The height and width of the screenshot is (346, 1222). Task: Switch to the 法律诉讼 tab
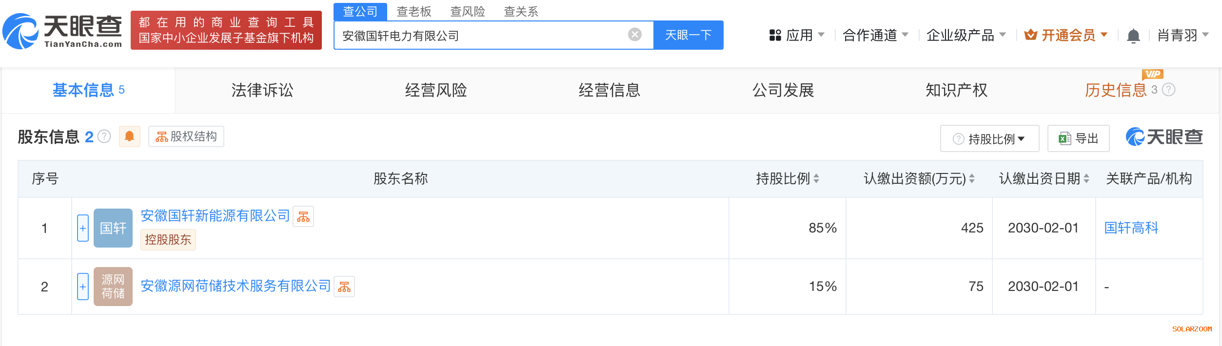(262, 91)
